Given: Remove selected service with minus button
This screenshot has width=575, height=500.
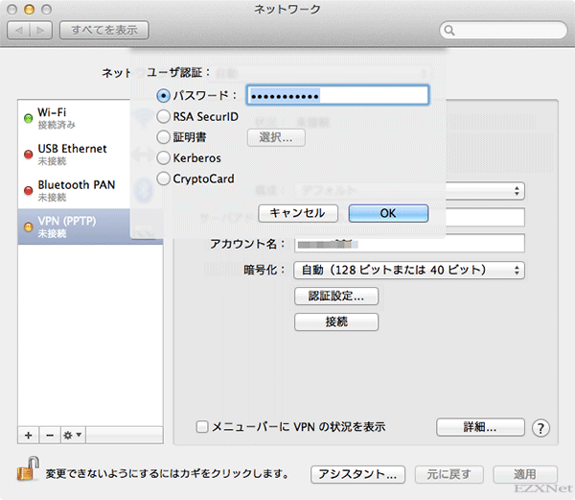Looking at the screenshot, I should (50, 436).
